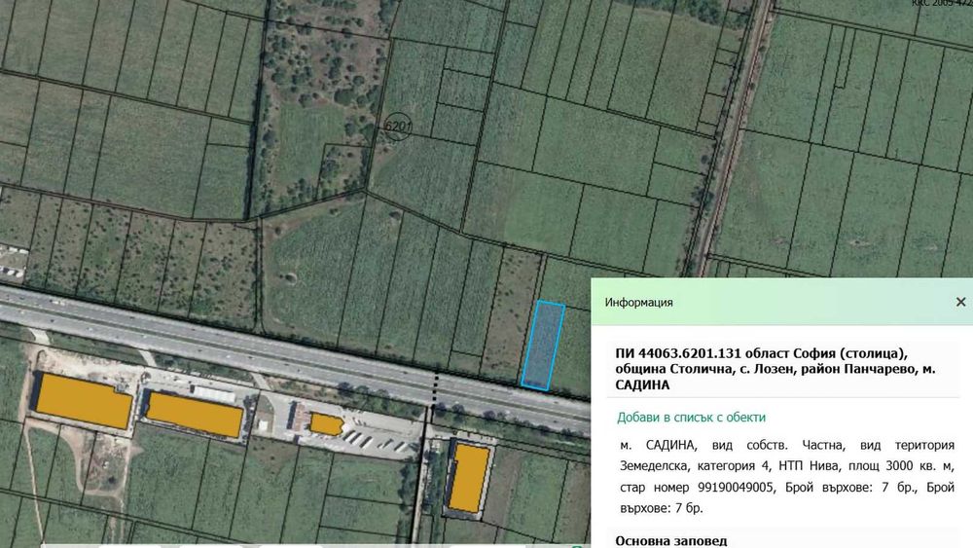
Task: Select the blue highlighted parcel on map
Action: pos(543,346)
